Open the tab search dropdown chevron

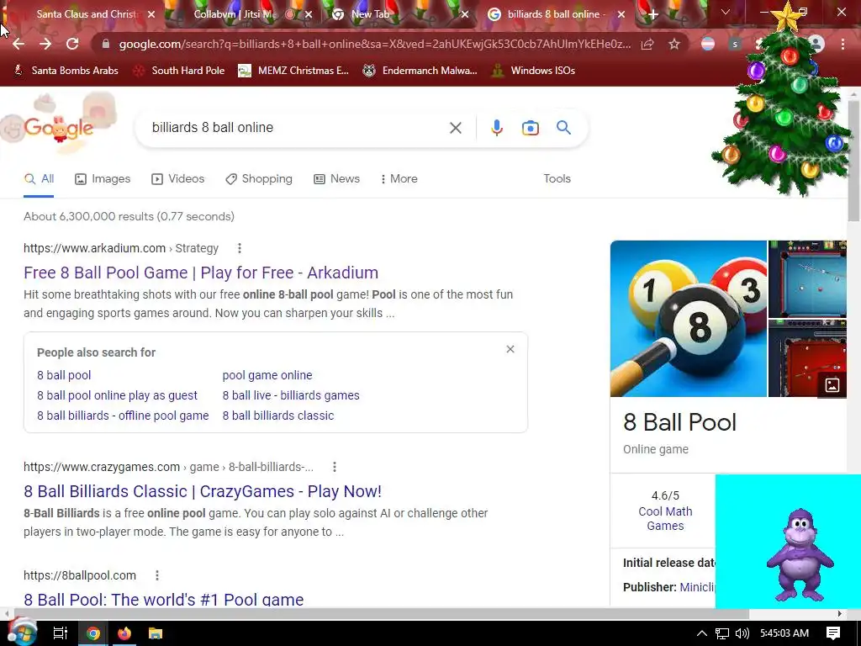click(x=726, y=12)
